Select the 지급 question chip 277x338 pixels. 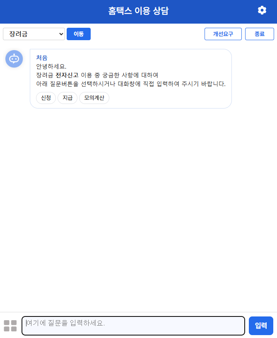(67, 98)
